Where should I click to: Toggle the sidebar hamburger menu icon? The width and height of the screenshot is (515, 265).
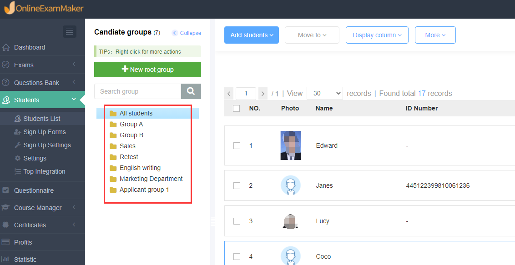tap(70, 31)
